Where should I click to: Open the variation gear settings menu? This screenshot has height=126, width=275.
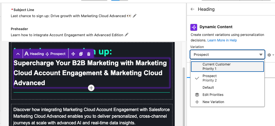coord(269,55)
